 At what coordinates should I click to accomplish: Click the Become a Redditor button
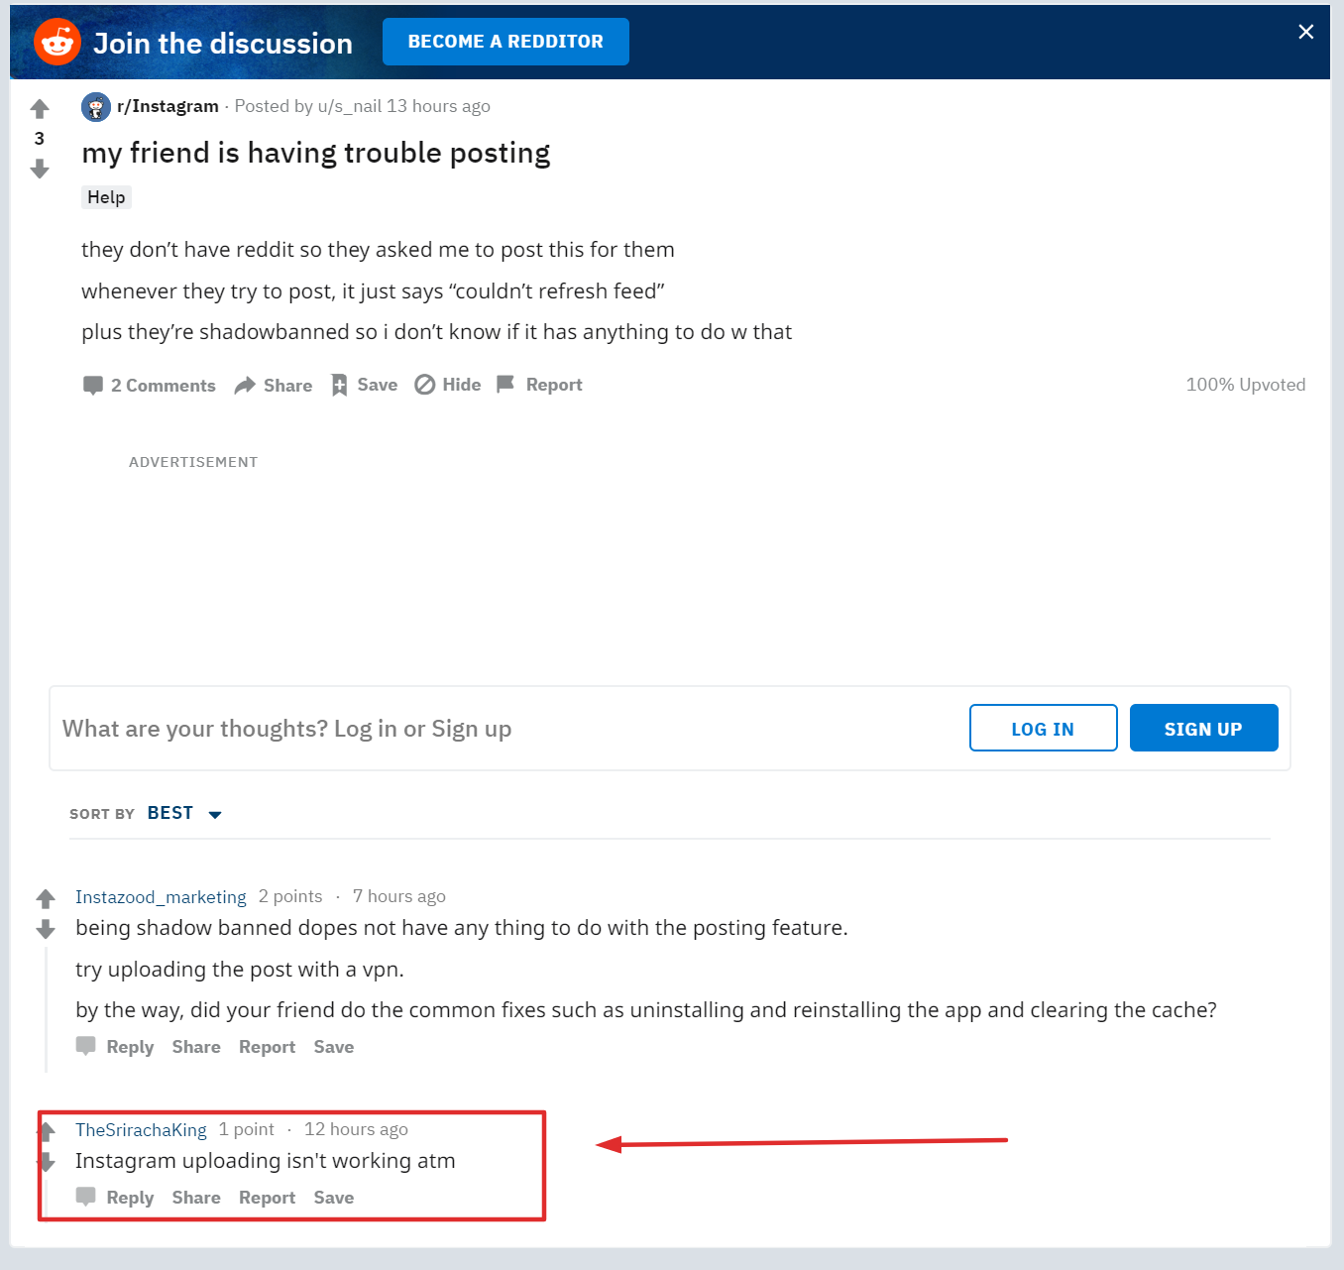pos(505,42)
